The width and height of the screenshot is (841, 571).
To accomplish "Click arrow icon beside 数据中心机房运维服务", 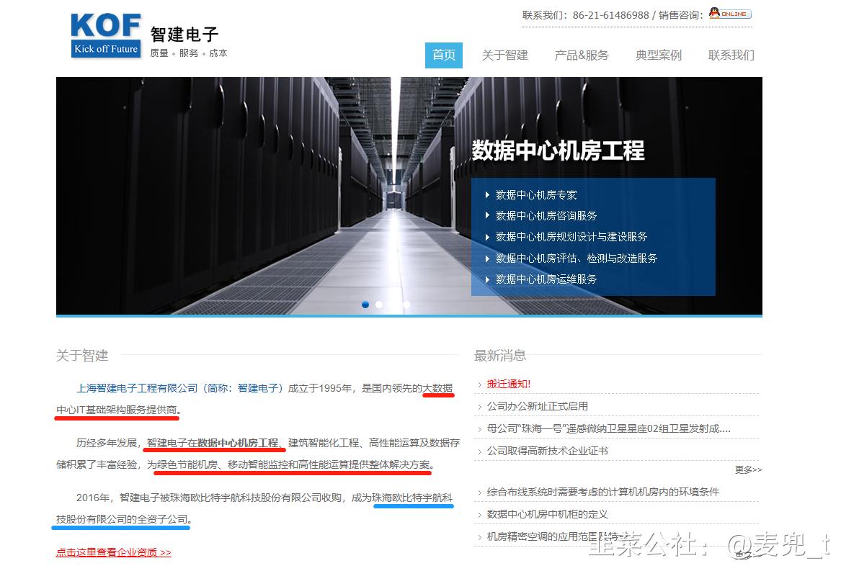I will point(488,279).
